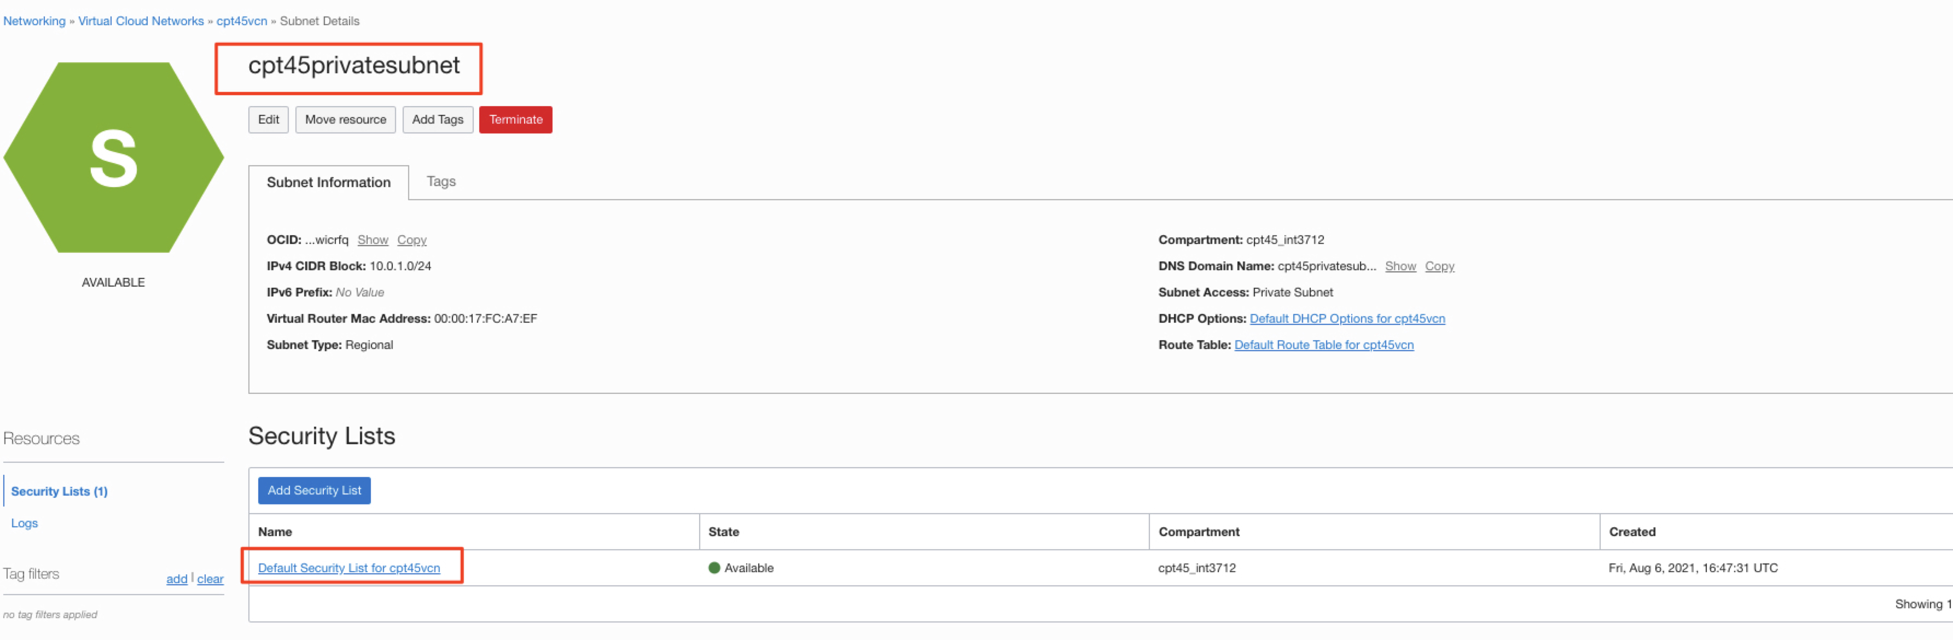Screen dimensions: 1953x640
Task: Open the Virtual Cloud Networks breadcrumb link
Action: pyautogui.click(x=140, y=20)
